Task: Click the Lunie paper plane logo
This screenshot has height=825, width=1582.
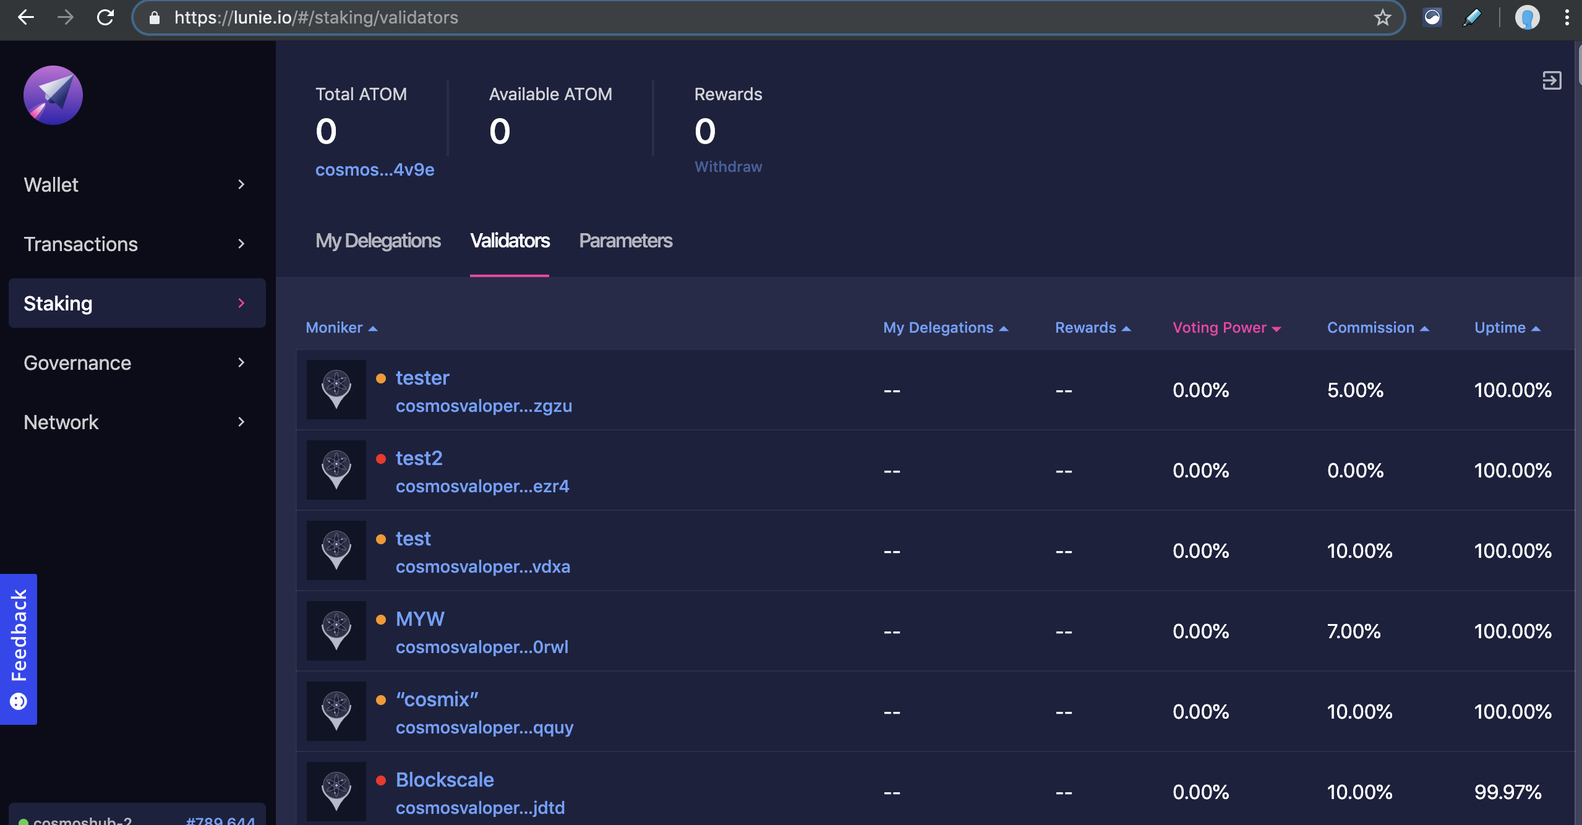Action: coord(53,95)
